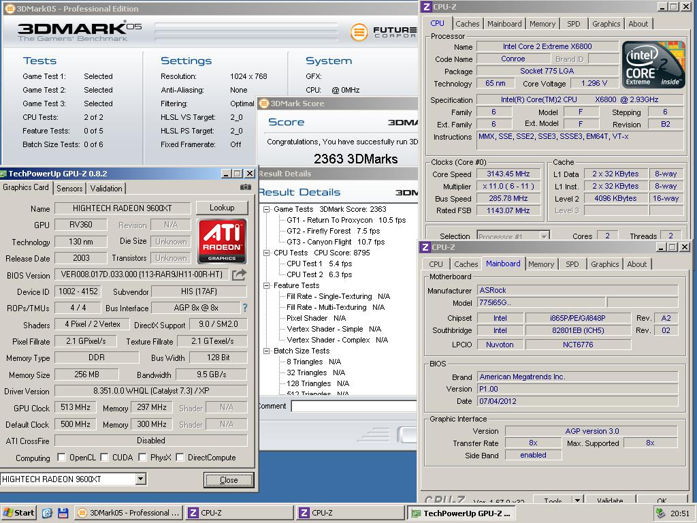This screenshot has height=523, width=697.
Task: Open the SPD tab in lower CPU-Z window
Action: pos(572,264)
